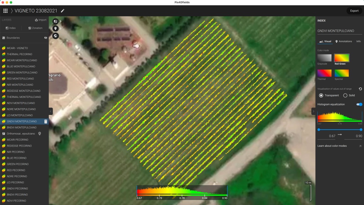Click the map compare view icon

click(55, 21)
